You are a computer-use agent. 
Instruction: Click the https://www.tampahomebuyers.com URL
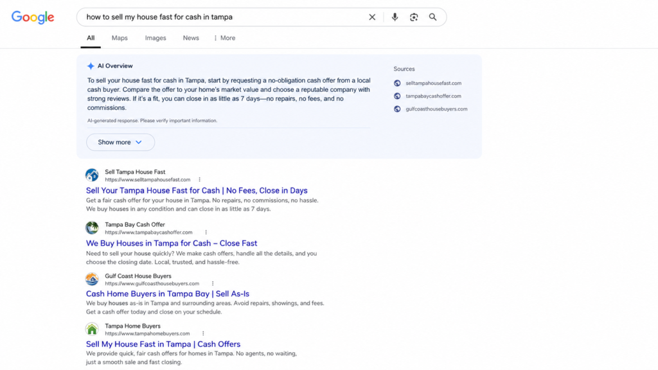tap(147, 333)
